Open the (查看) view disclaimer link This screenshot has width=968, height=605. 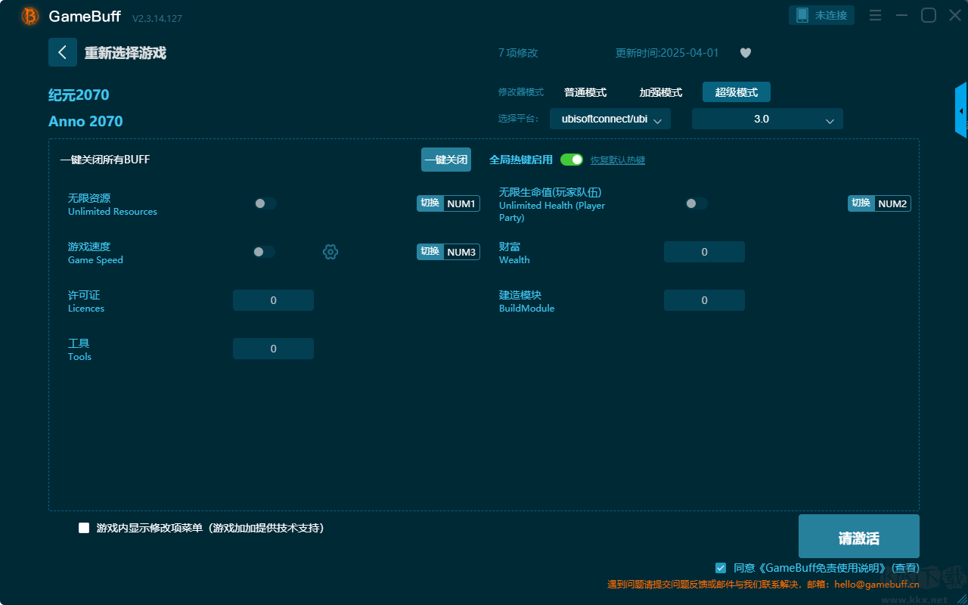click(905, 568)
